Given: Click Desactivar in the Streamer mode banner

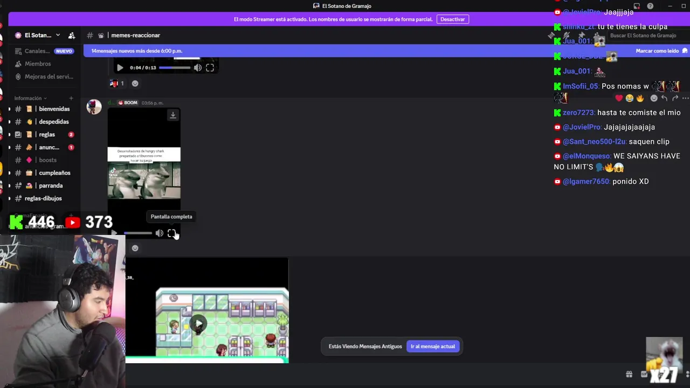Looking at the screenshot, I should pyautogui.click(x=452, y=19).
